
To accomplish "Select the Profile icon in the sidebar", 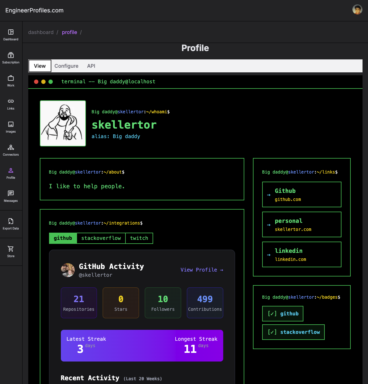I will click(11, 170).
